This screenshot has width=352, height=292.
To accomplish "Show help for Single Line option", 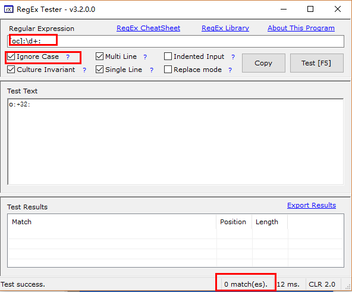I will tap(152, 70).
